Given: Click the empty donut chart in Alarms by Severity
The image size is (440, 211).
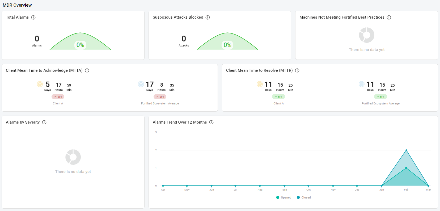Looking at the screenshot, I should [73, 157].
